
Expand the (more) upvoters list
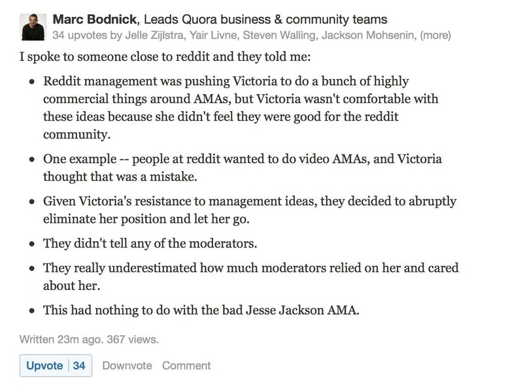(x=435, y=35)
